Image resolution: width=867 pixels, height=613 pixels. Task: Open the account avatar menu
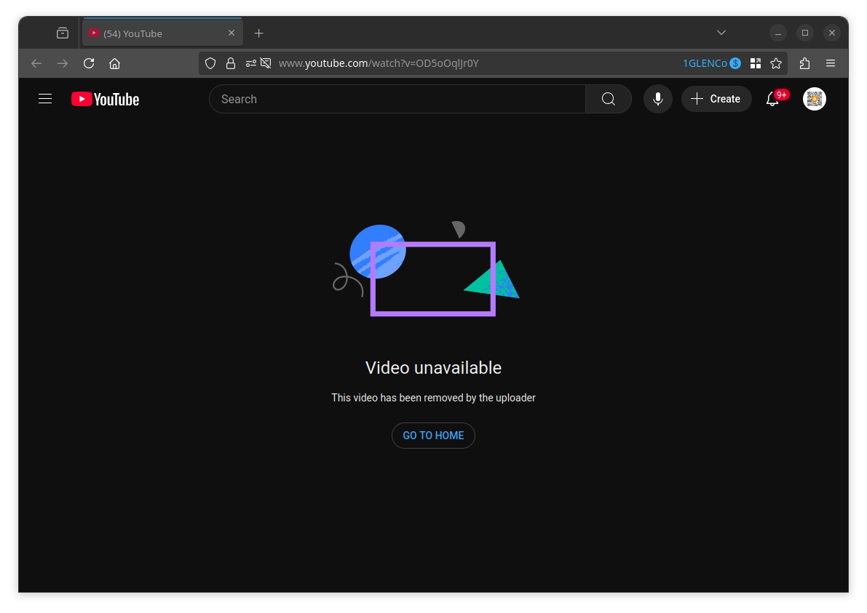pos(814,99)
